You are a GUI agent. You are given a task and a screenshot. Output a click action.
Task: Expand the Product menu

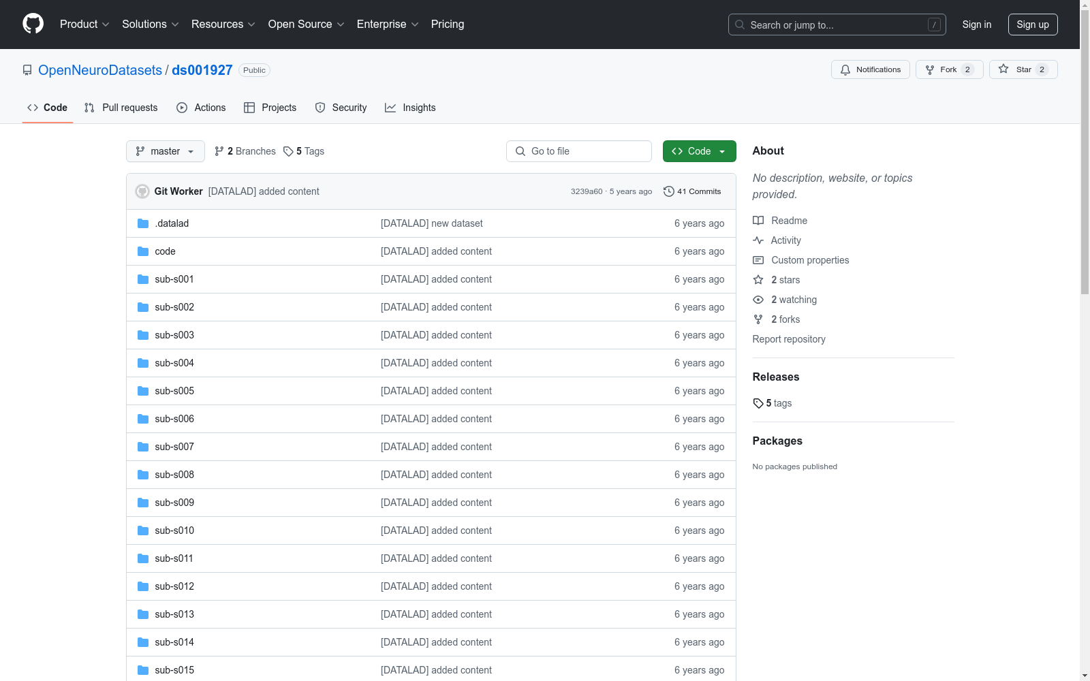click(84, 24)
